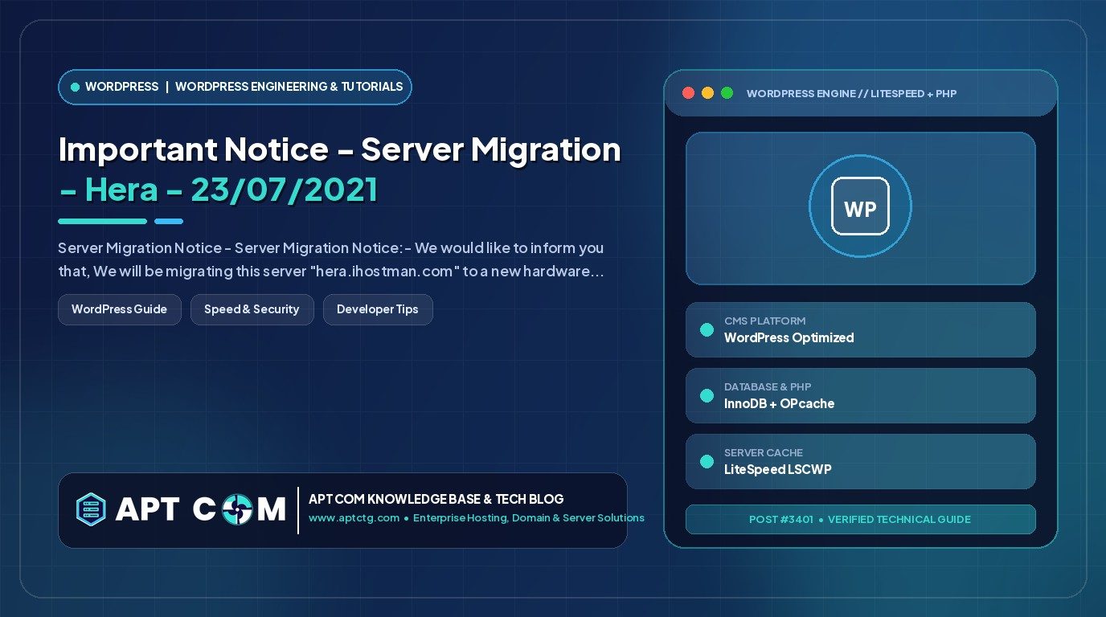Click the green window dot
This screenshot has height=617, width=1106.
point(727,93)
